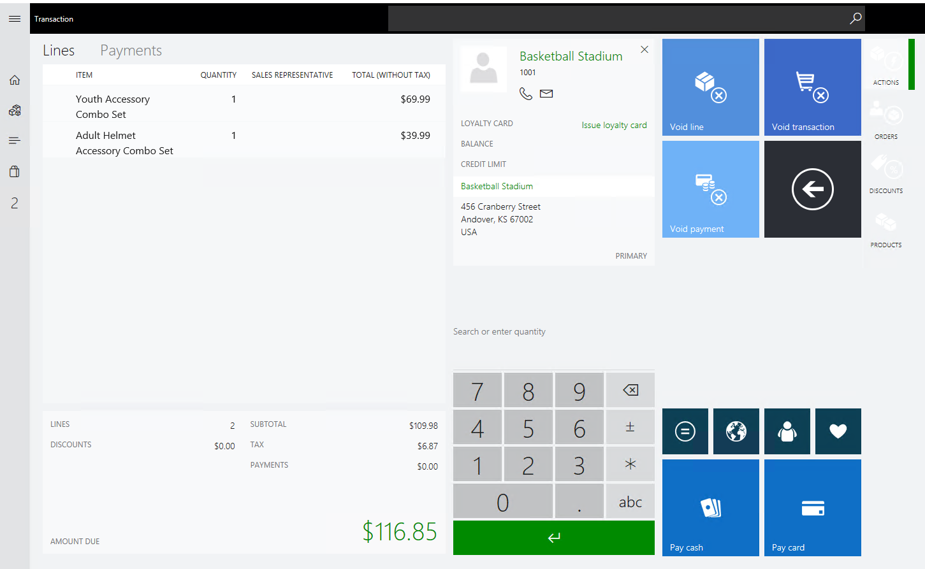Click the Issue loyalty card link
This screenshot has height=569, width=925.
614,126
